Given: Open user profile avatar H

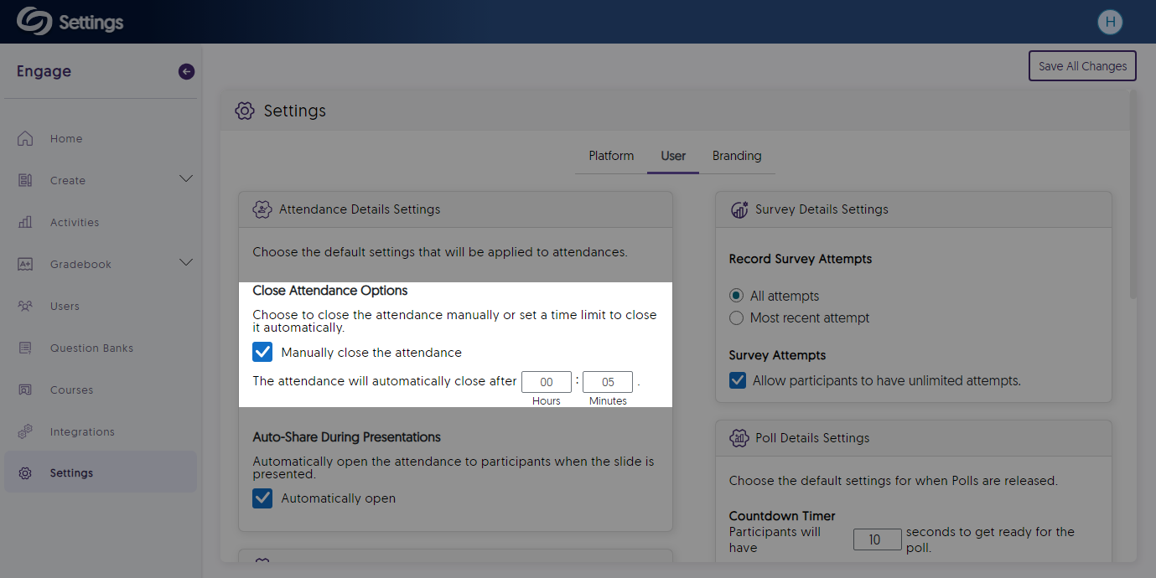Looking at the screenshot, I should tap(1110, 23).
